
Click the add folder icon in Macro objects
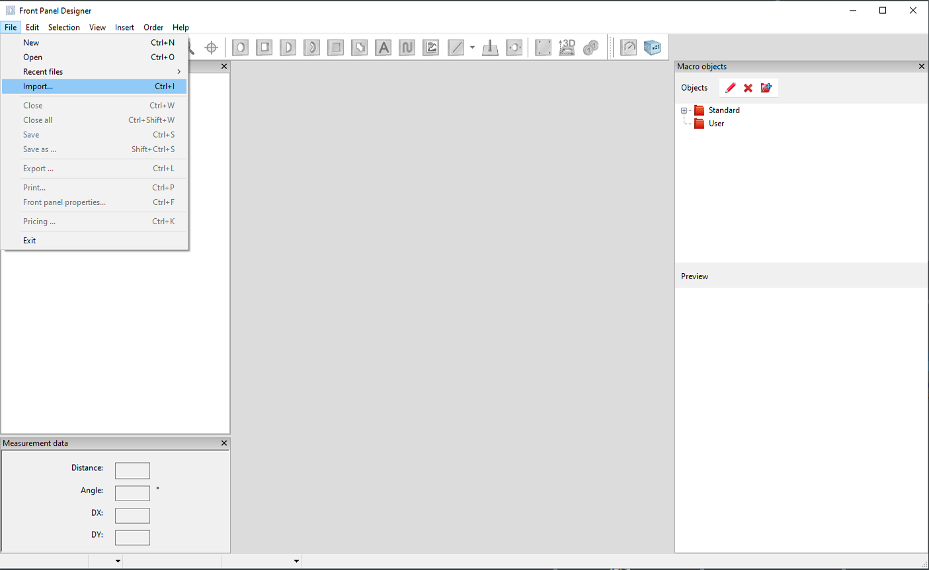(x=766, y=88)
